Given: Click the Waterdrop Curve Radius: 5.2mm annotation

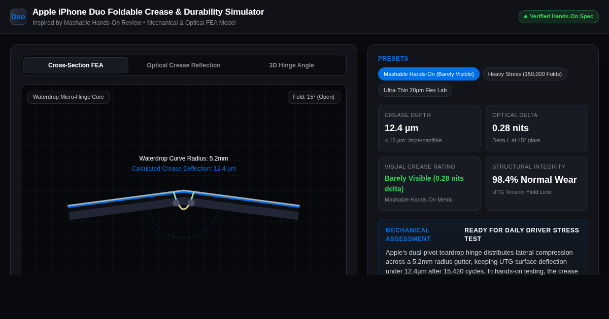Looking at the screenshot, I should pos(184,158).
